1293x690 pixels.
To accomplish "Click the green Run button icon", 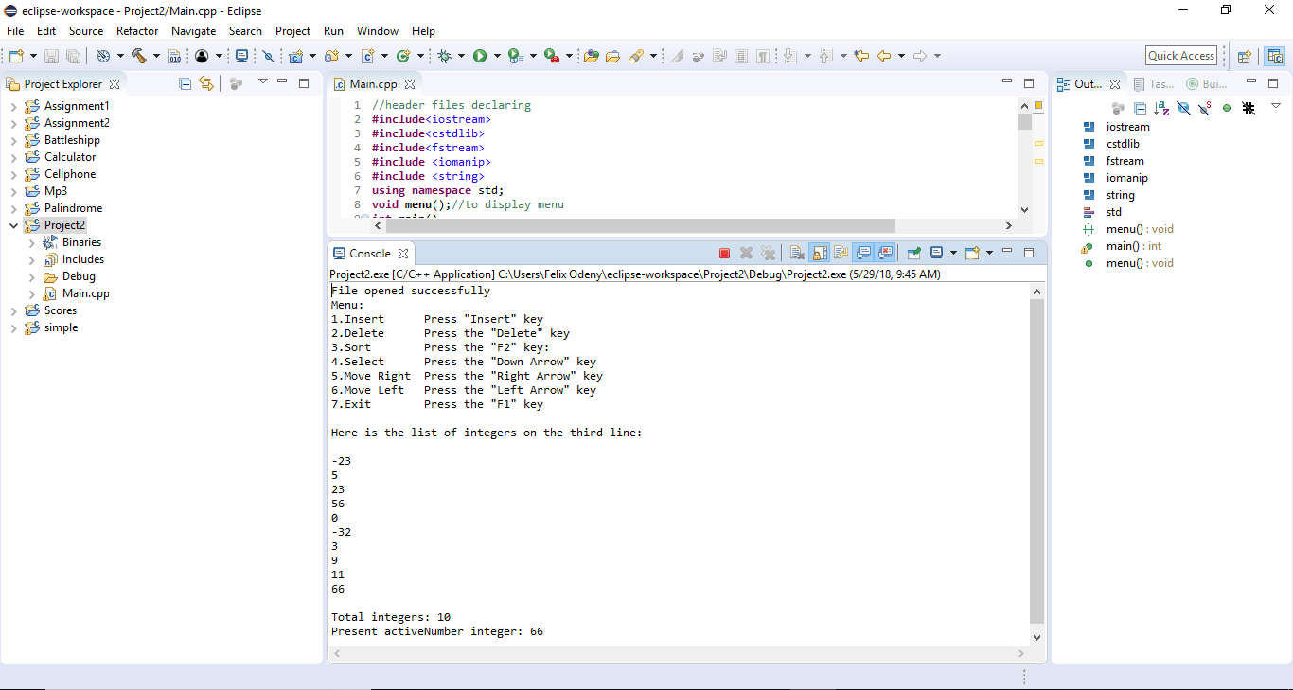I will click(x=480, y=56).
